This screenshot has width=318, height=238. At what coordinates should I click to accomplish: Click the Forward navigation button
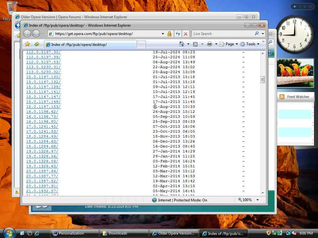pyautogui.click(x=36, y=33)
